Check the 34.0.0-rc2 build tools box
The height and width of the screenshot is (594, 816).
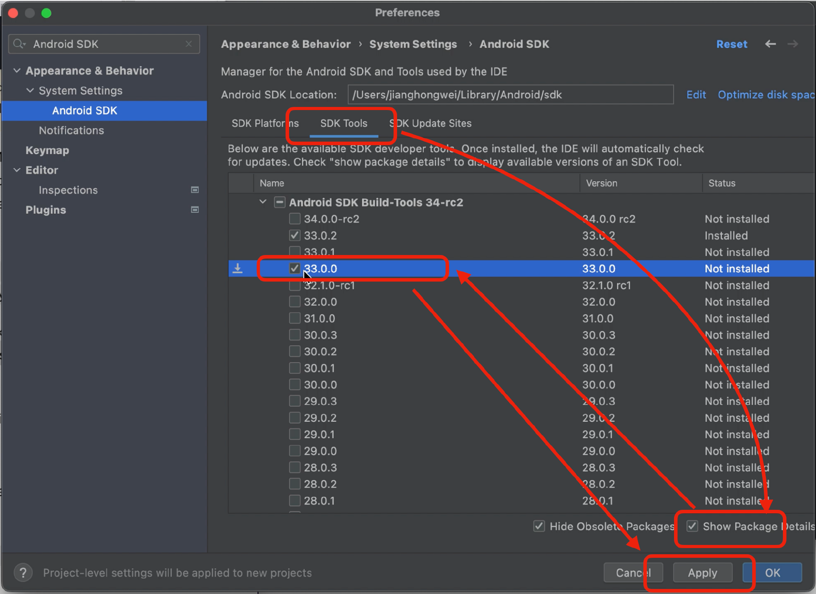point(295,219)
